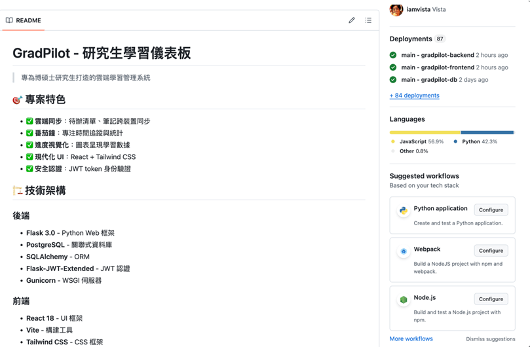Open the README outline list icon
Image resolution: width=530 pixels, height=347 pixels.
point(368,20)
